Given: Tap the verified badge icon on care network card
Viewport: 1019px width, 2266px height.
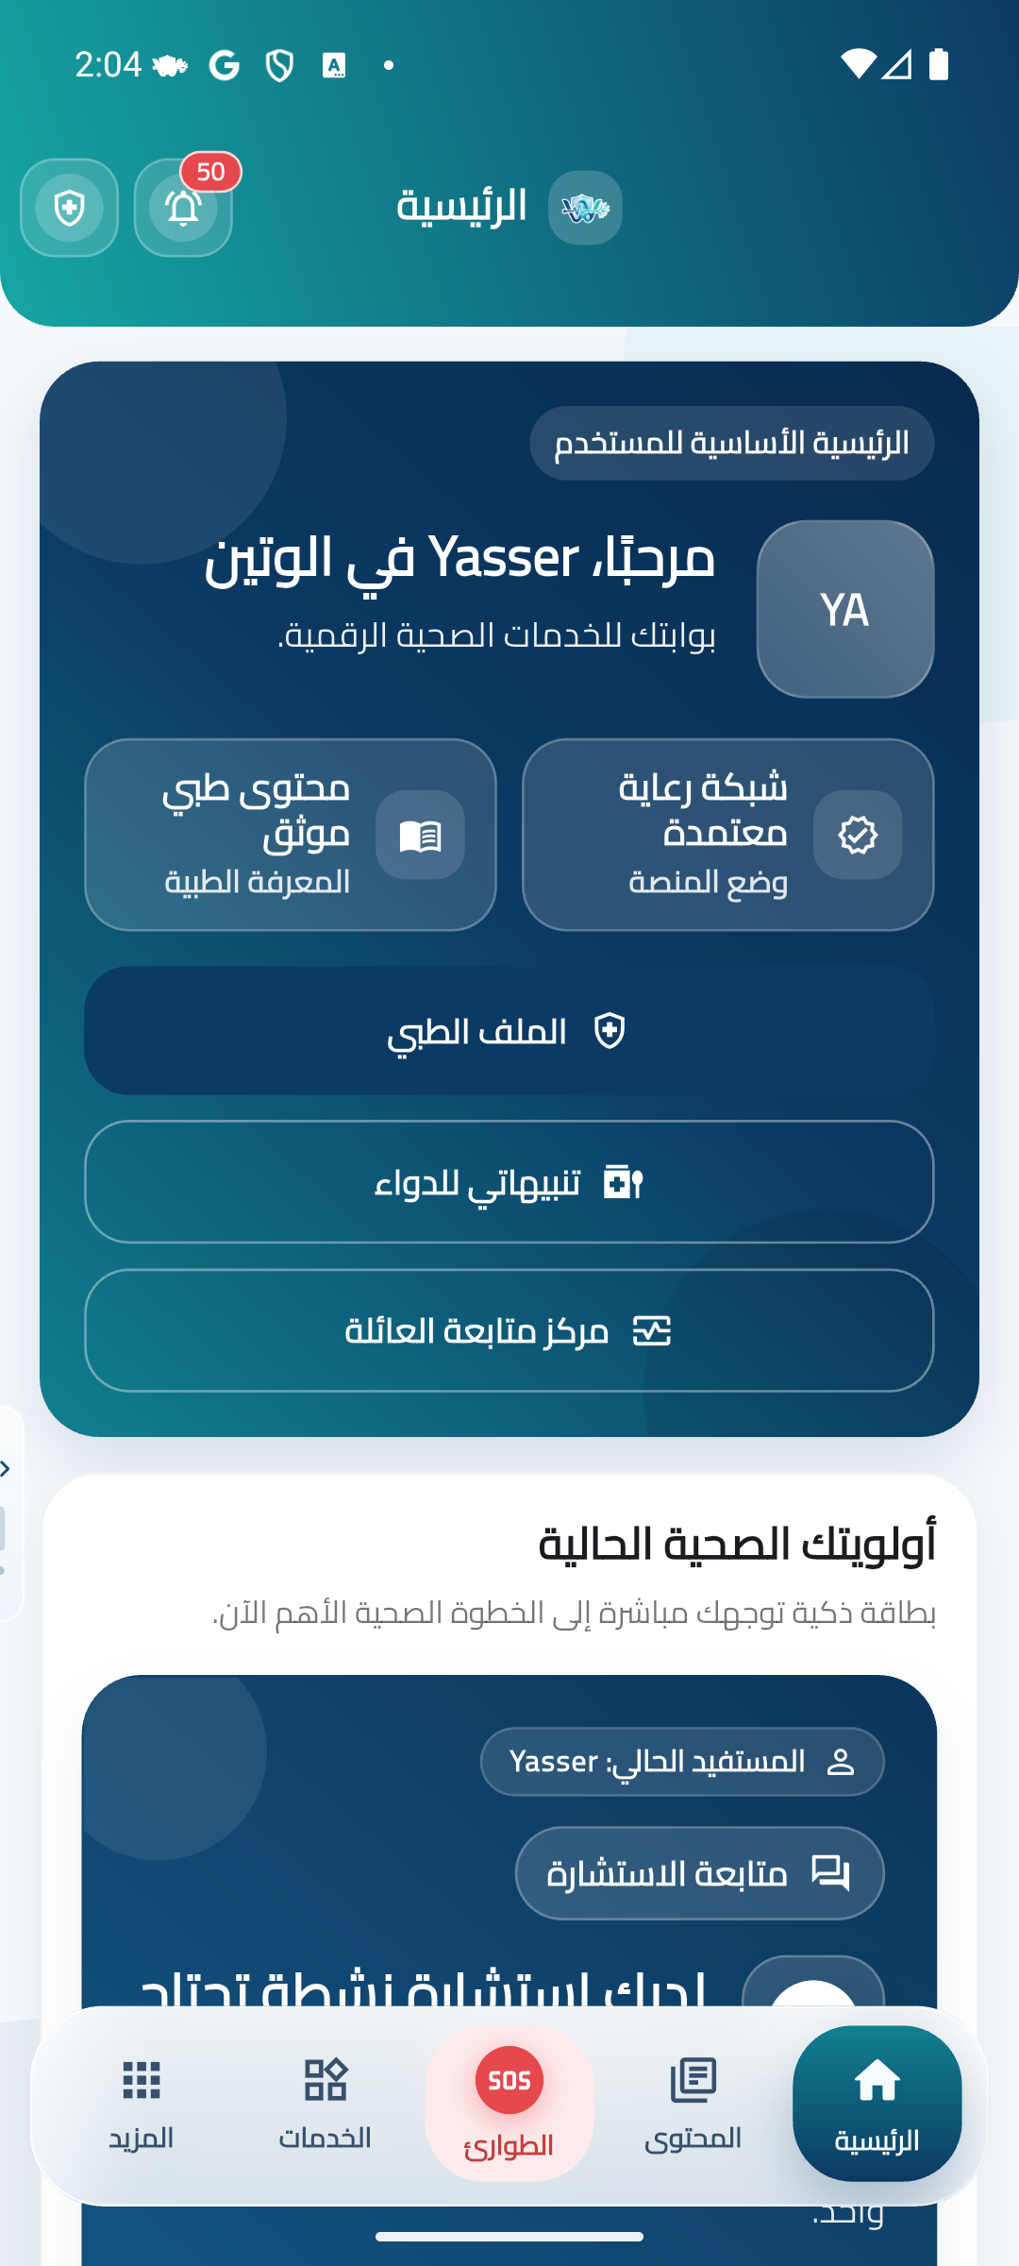Looking at the screenshot, I should tap(858, 835).
